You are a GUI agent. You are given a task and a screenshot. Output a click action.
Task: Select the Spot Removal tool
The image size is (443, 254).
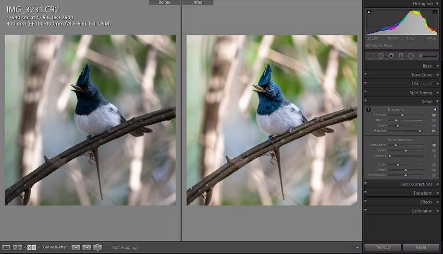point(381,56)
